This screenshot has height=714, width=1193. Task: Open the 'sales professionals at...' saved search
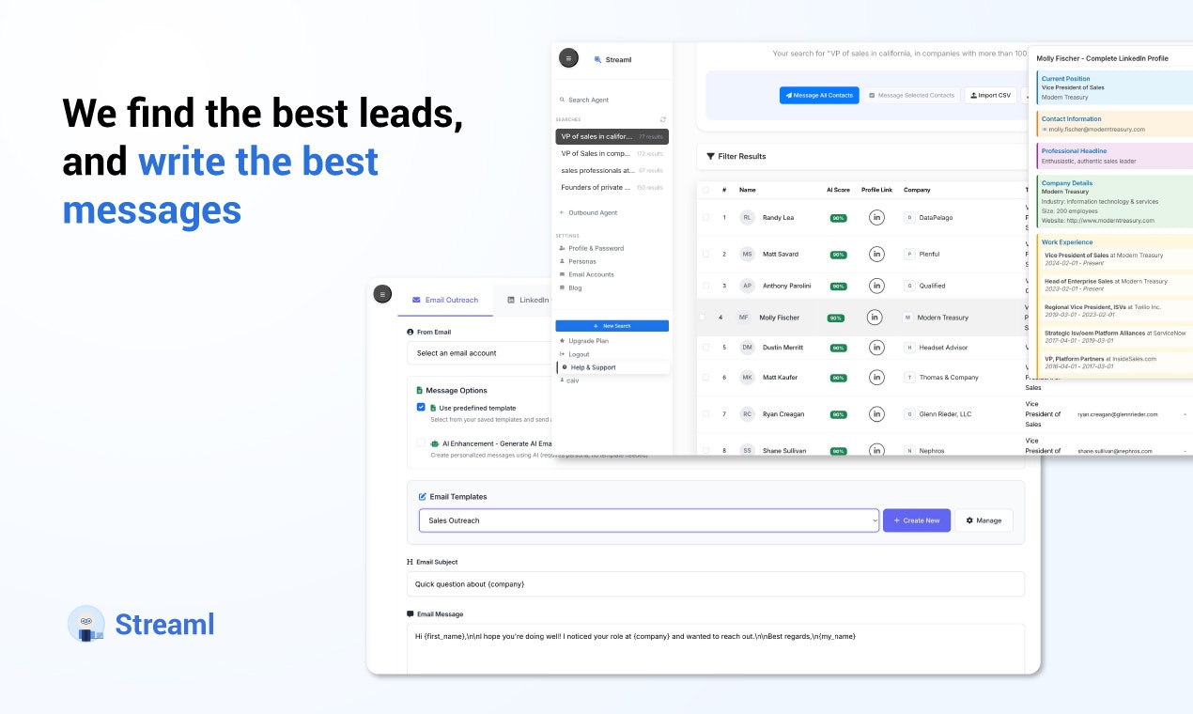612,170
